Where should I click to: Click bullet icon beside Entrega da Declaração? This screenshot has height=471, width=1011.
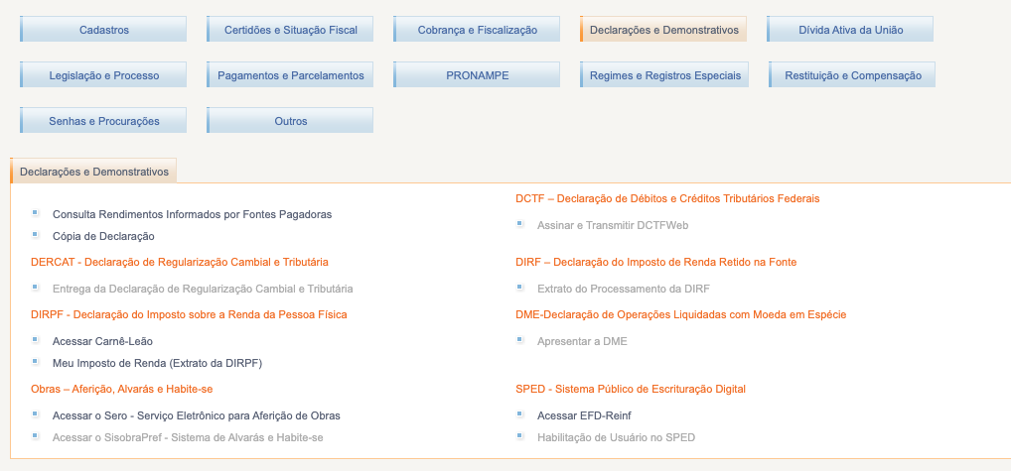[x=35, y=287]
